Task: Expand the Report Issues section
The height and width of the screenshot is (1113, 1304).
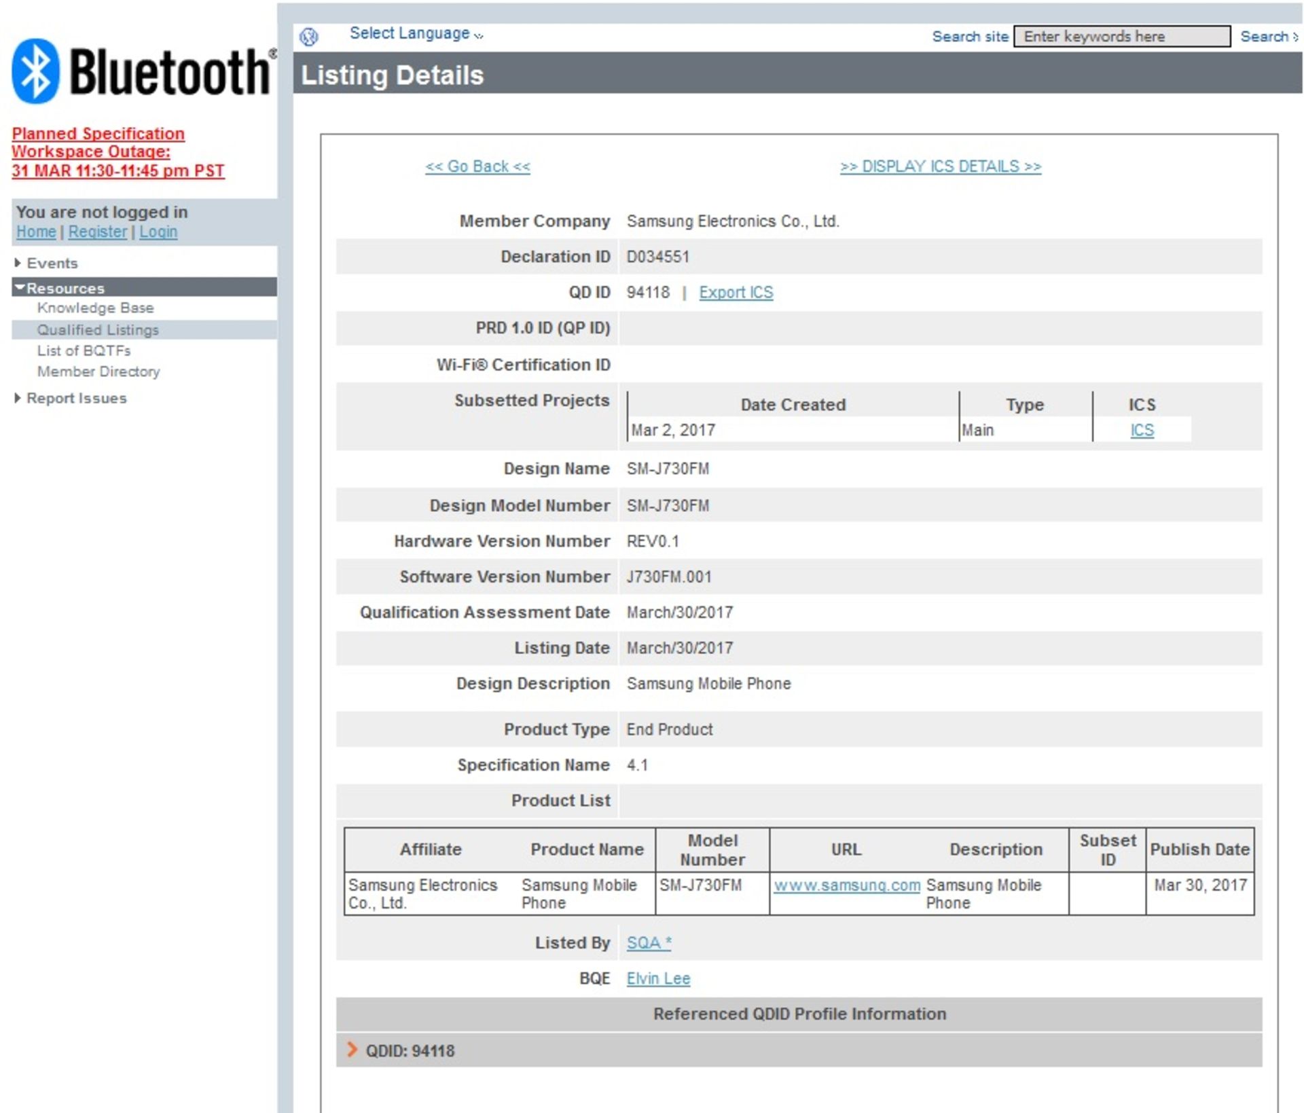Action: pyautogui.click(x=76, y=398)
